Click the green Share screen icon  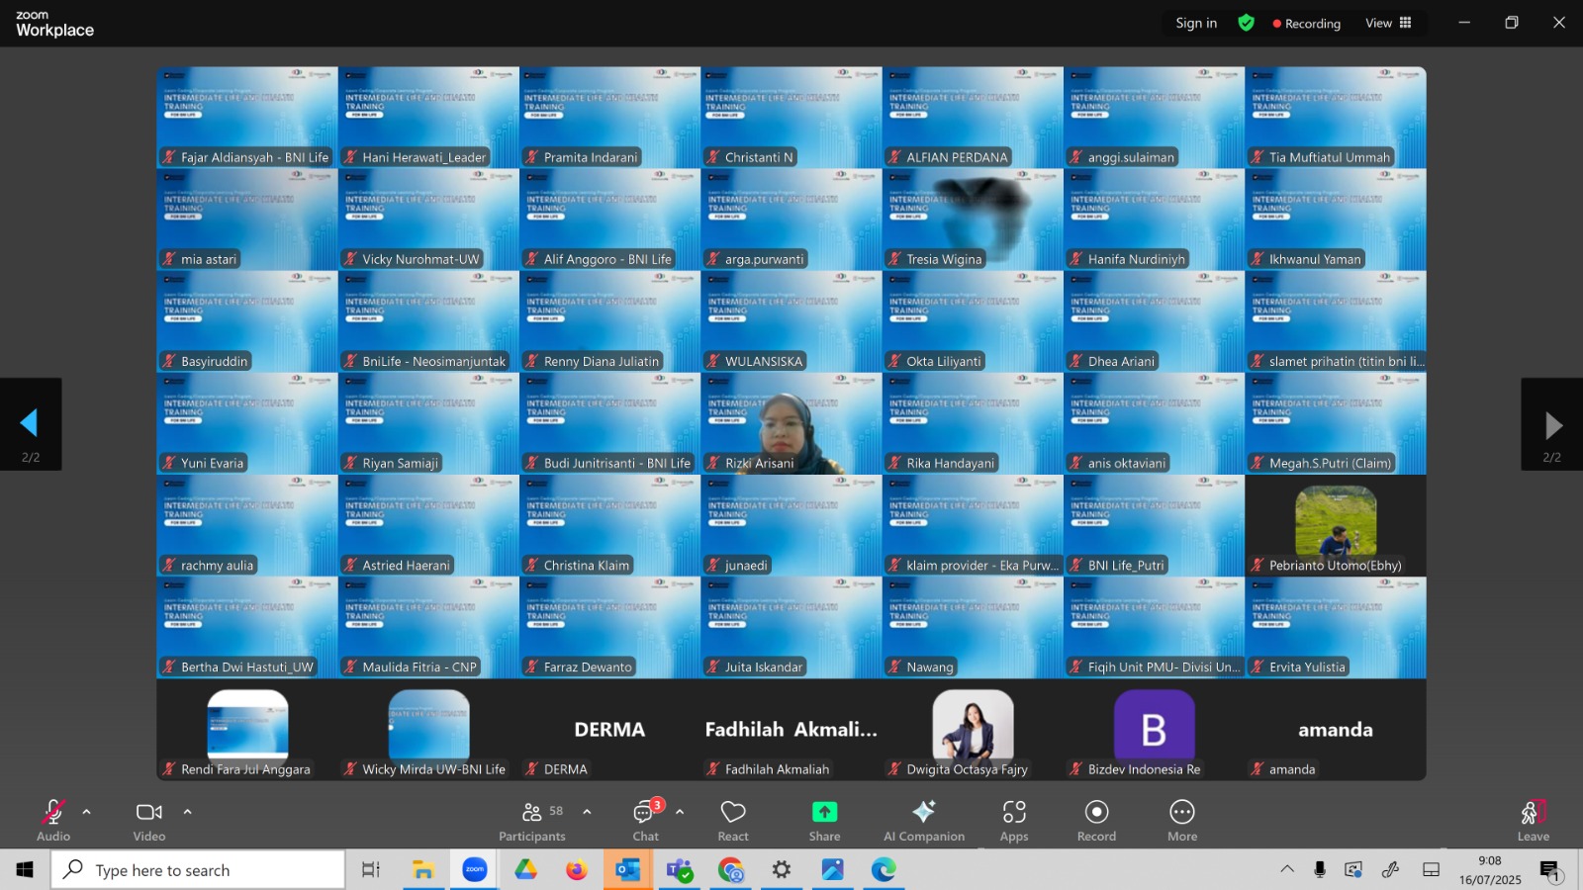click(x=824, y=812)
